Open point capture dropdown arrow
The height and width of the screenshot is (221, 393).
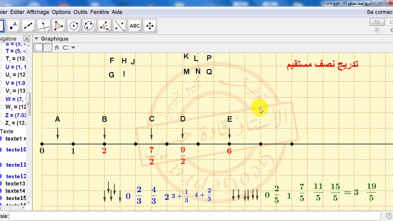73,48
